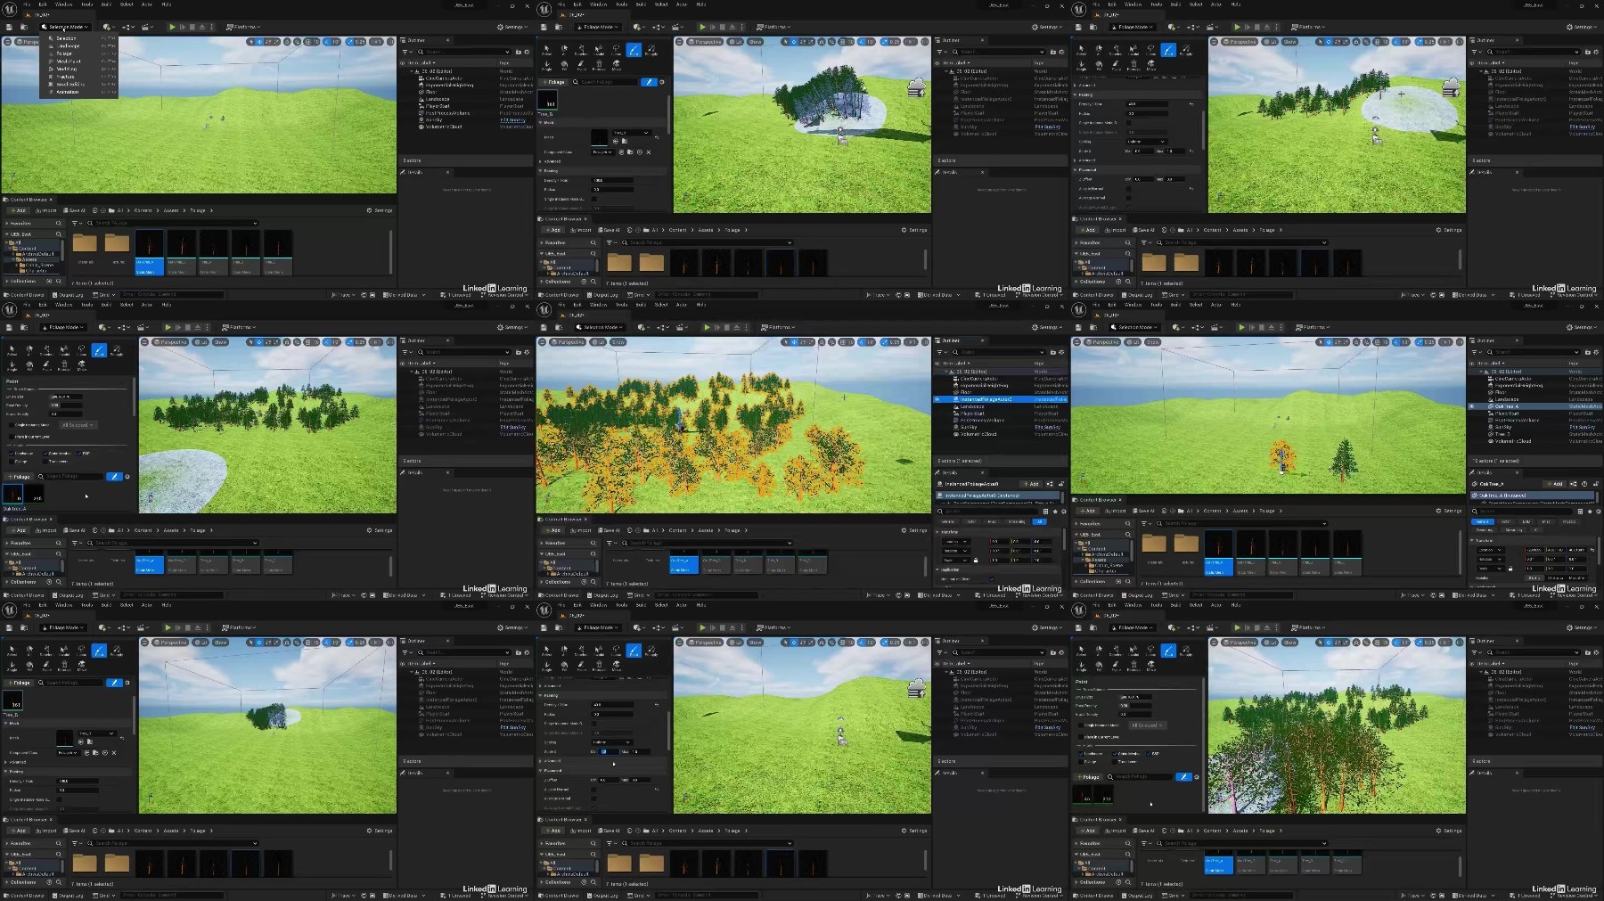Center frame: open the Location type dropdown
This screenshot has width=1604, height=901.
tap(956, 541)
